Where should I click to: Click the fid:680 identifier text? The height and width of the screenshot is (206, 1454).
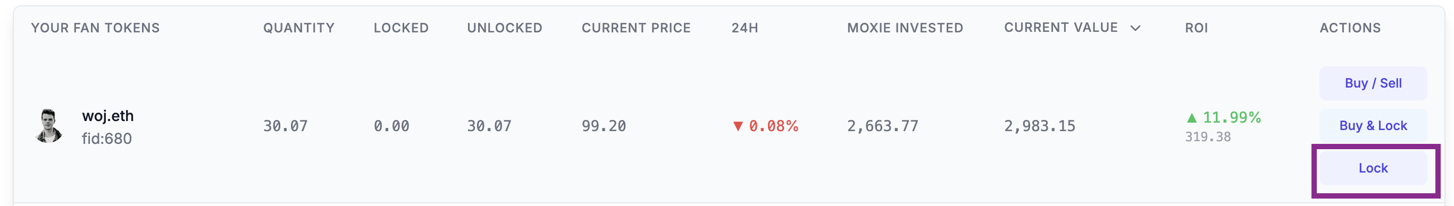tap(107, 139)
